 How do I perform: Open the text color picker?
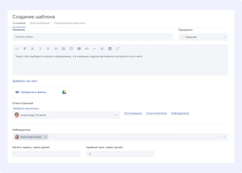coord(110,49)
